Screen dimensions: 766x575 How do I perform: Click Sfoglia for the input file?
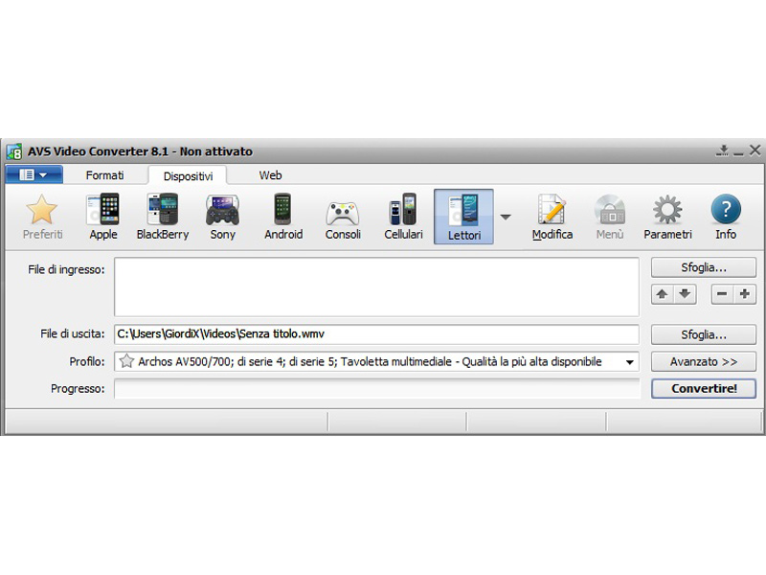(x=703, y=267)
